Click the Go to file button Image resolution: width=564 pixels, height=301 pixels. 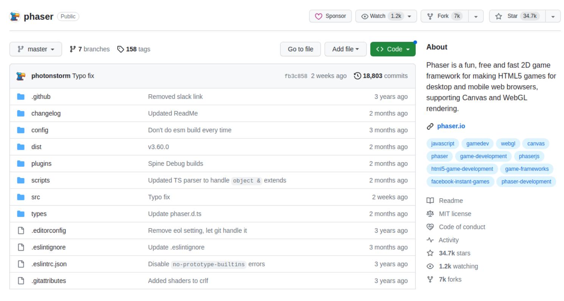pos(301,49)
